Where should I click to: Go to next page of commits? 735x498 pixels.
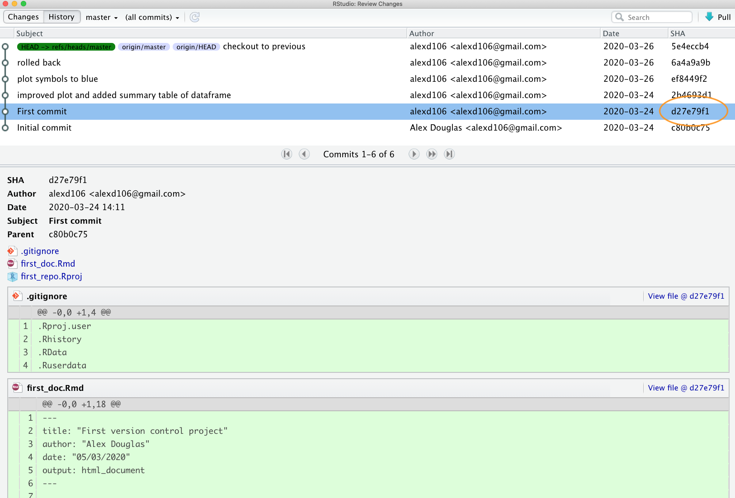(x=414, y=154)
